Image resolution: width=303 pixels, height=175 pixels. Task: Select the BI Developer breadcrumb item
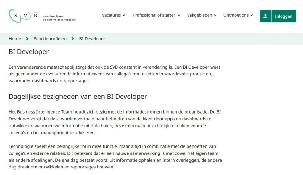click(92, 39)
